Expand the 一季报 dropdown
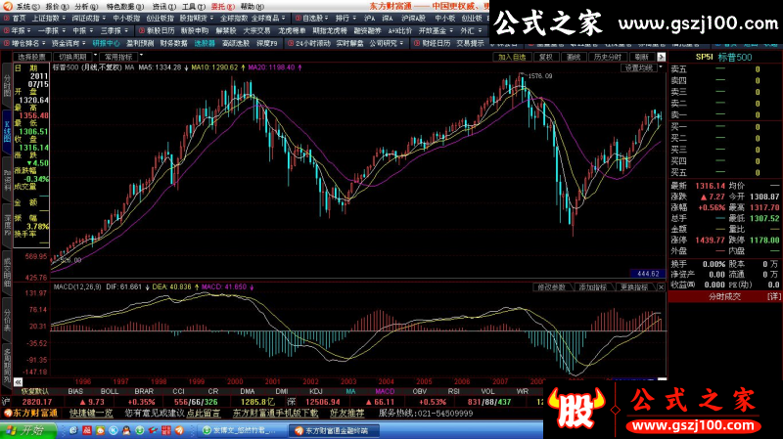783x439 pixels. point(63,30)
